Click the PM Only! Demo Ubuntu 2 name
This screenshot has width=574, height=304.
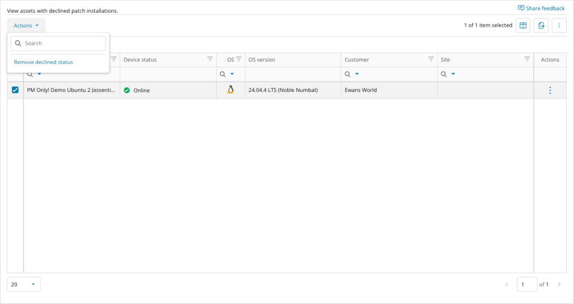coord(71,90)
